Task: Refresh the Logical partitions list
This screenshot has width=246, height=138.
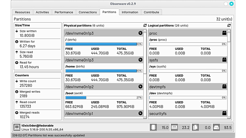Action: coord(229,25)
